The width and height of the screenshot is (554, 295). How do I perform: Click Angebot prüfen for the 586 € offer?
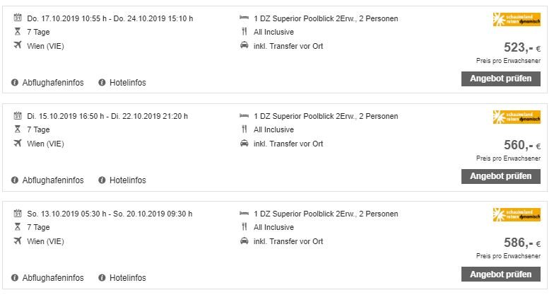[x=500, y=274]
